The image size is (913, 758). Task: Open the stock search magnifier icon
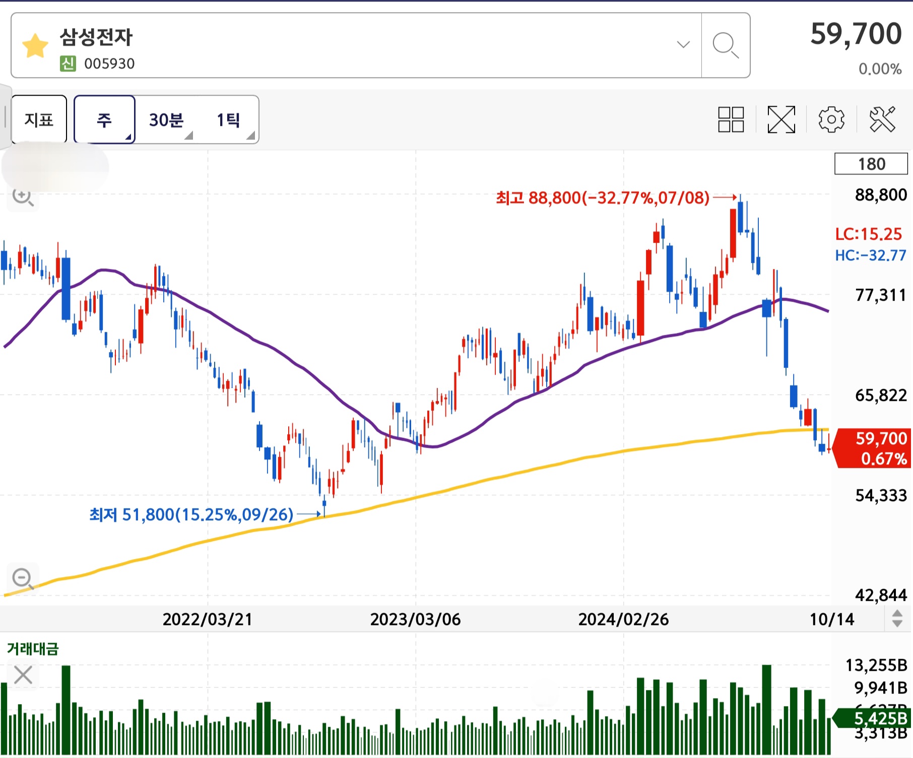pos(726,45)
